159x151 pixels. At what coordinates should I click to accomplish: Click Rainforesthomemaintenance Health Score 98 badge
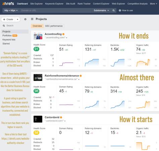coord(36,91)
